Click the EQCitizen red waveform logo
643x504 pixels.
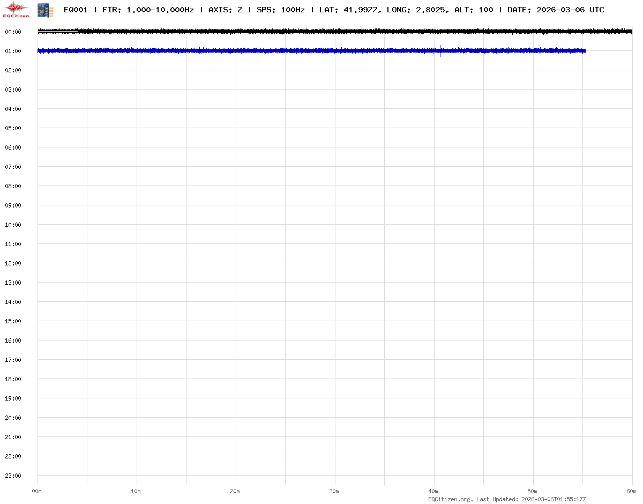[16, 9]
